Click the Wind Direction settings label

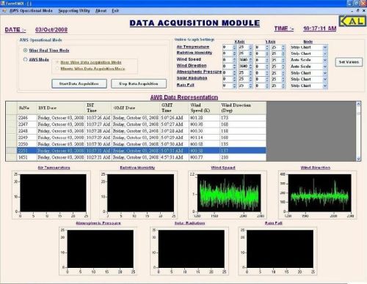pyautogui.click(x=192, y=66)
